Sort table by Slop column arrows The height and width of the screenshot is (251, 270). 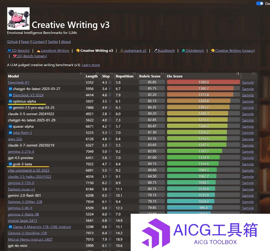(x=111, y=73)
